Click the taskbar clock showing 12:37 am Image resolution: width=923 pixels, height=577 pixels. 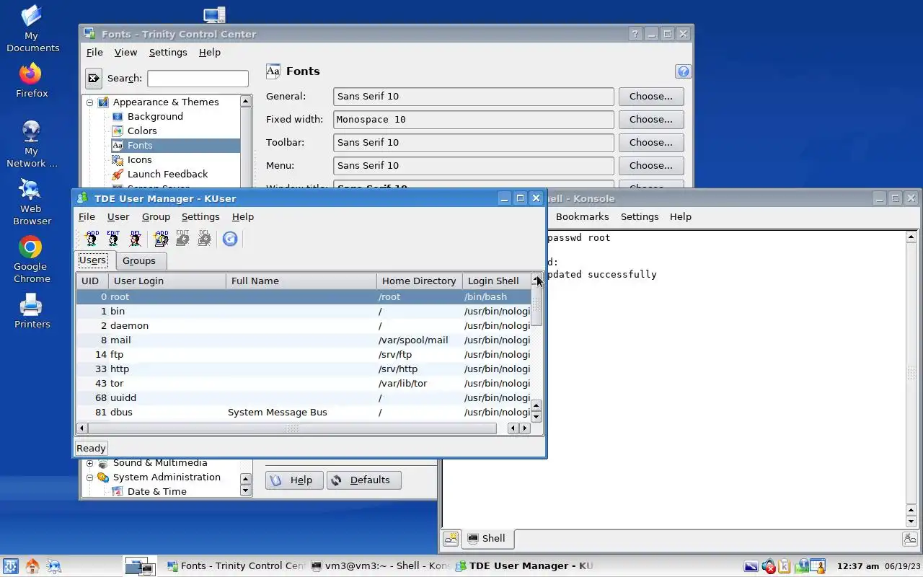point(858,566)
